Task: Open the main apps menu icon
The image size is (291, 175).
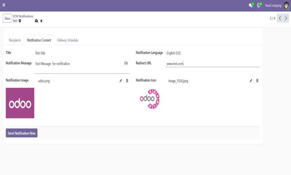Action: click(x=4, y=5)
